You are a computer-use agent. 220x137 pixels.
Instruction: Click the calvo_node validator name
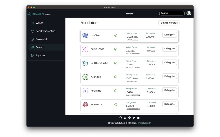pyautogui.click(x=98, y=49)
